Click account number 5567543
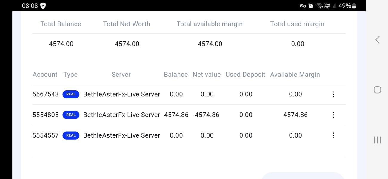 pyautogui.click(x=45, y=94)
